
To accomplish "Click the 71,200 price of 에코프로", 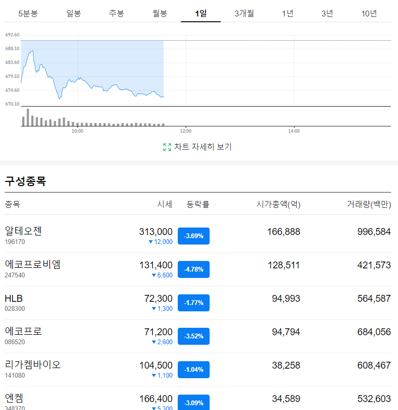I will click(158, 332).
